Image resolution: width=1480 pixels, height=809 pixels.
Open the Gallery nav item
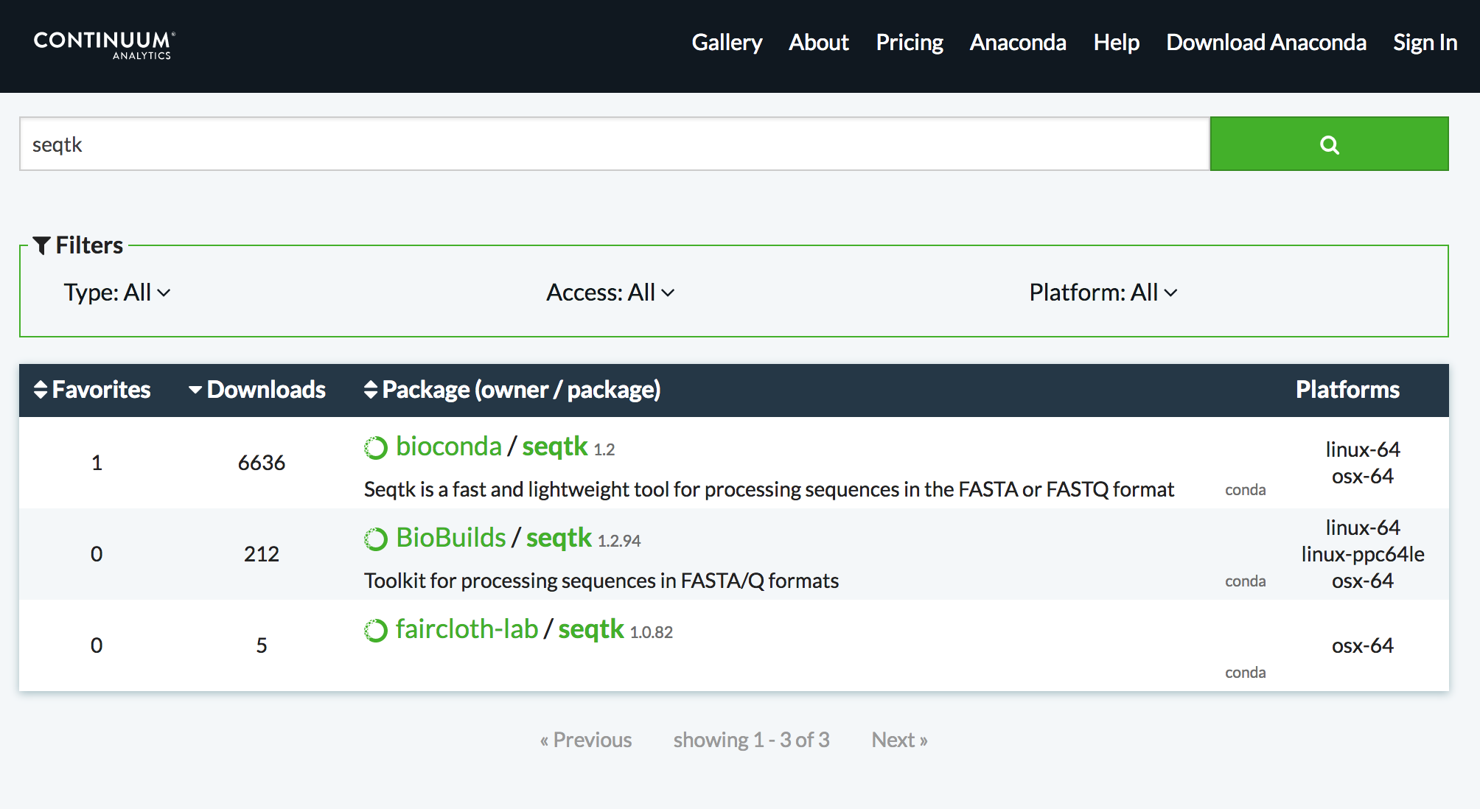coord(727,42)
